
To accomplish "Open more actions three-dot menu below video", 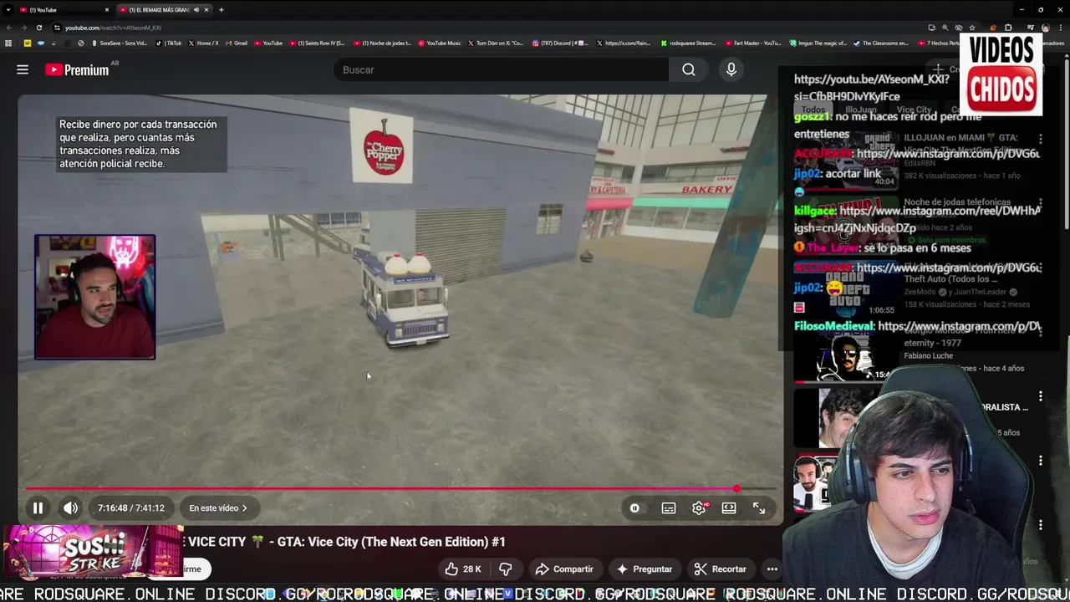I will point(772,569).
